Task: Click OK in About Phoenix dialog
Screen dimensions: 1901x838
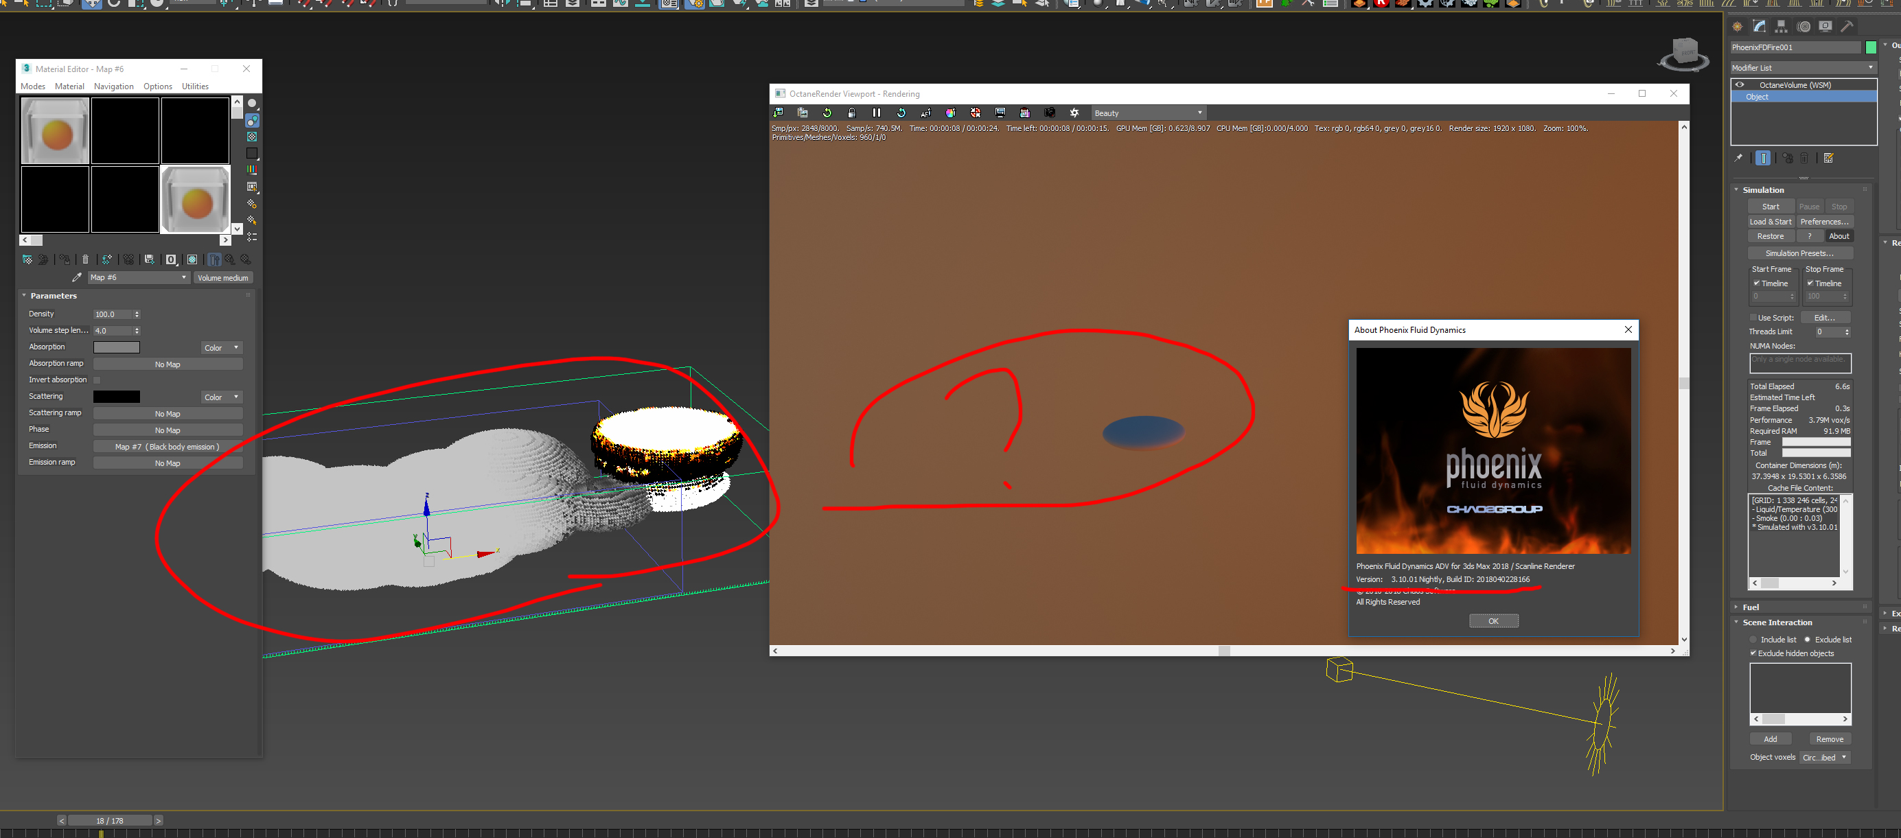Action: [x=1493, y=621]
